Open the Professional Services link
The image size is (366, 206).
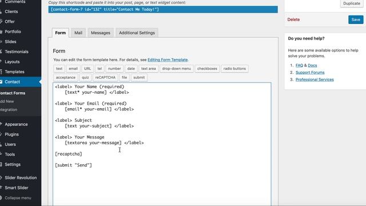point(315,80)
